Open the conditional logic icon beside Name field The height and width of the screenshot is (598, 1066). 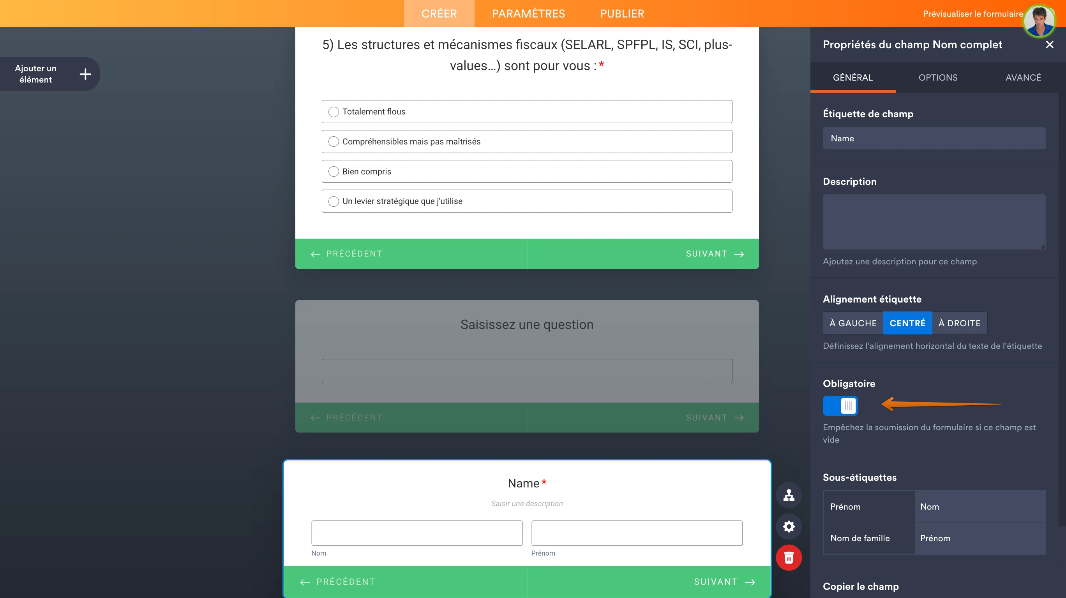point(789,495)
